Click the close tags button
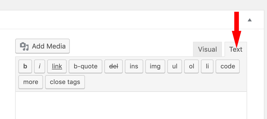 point(65,82)
